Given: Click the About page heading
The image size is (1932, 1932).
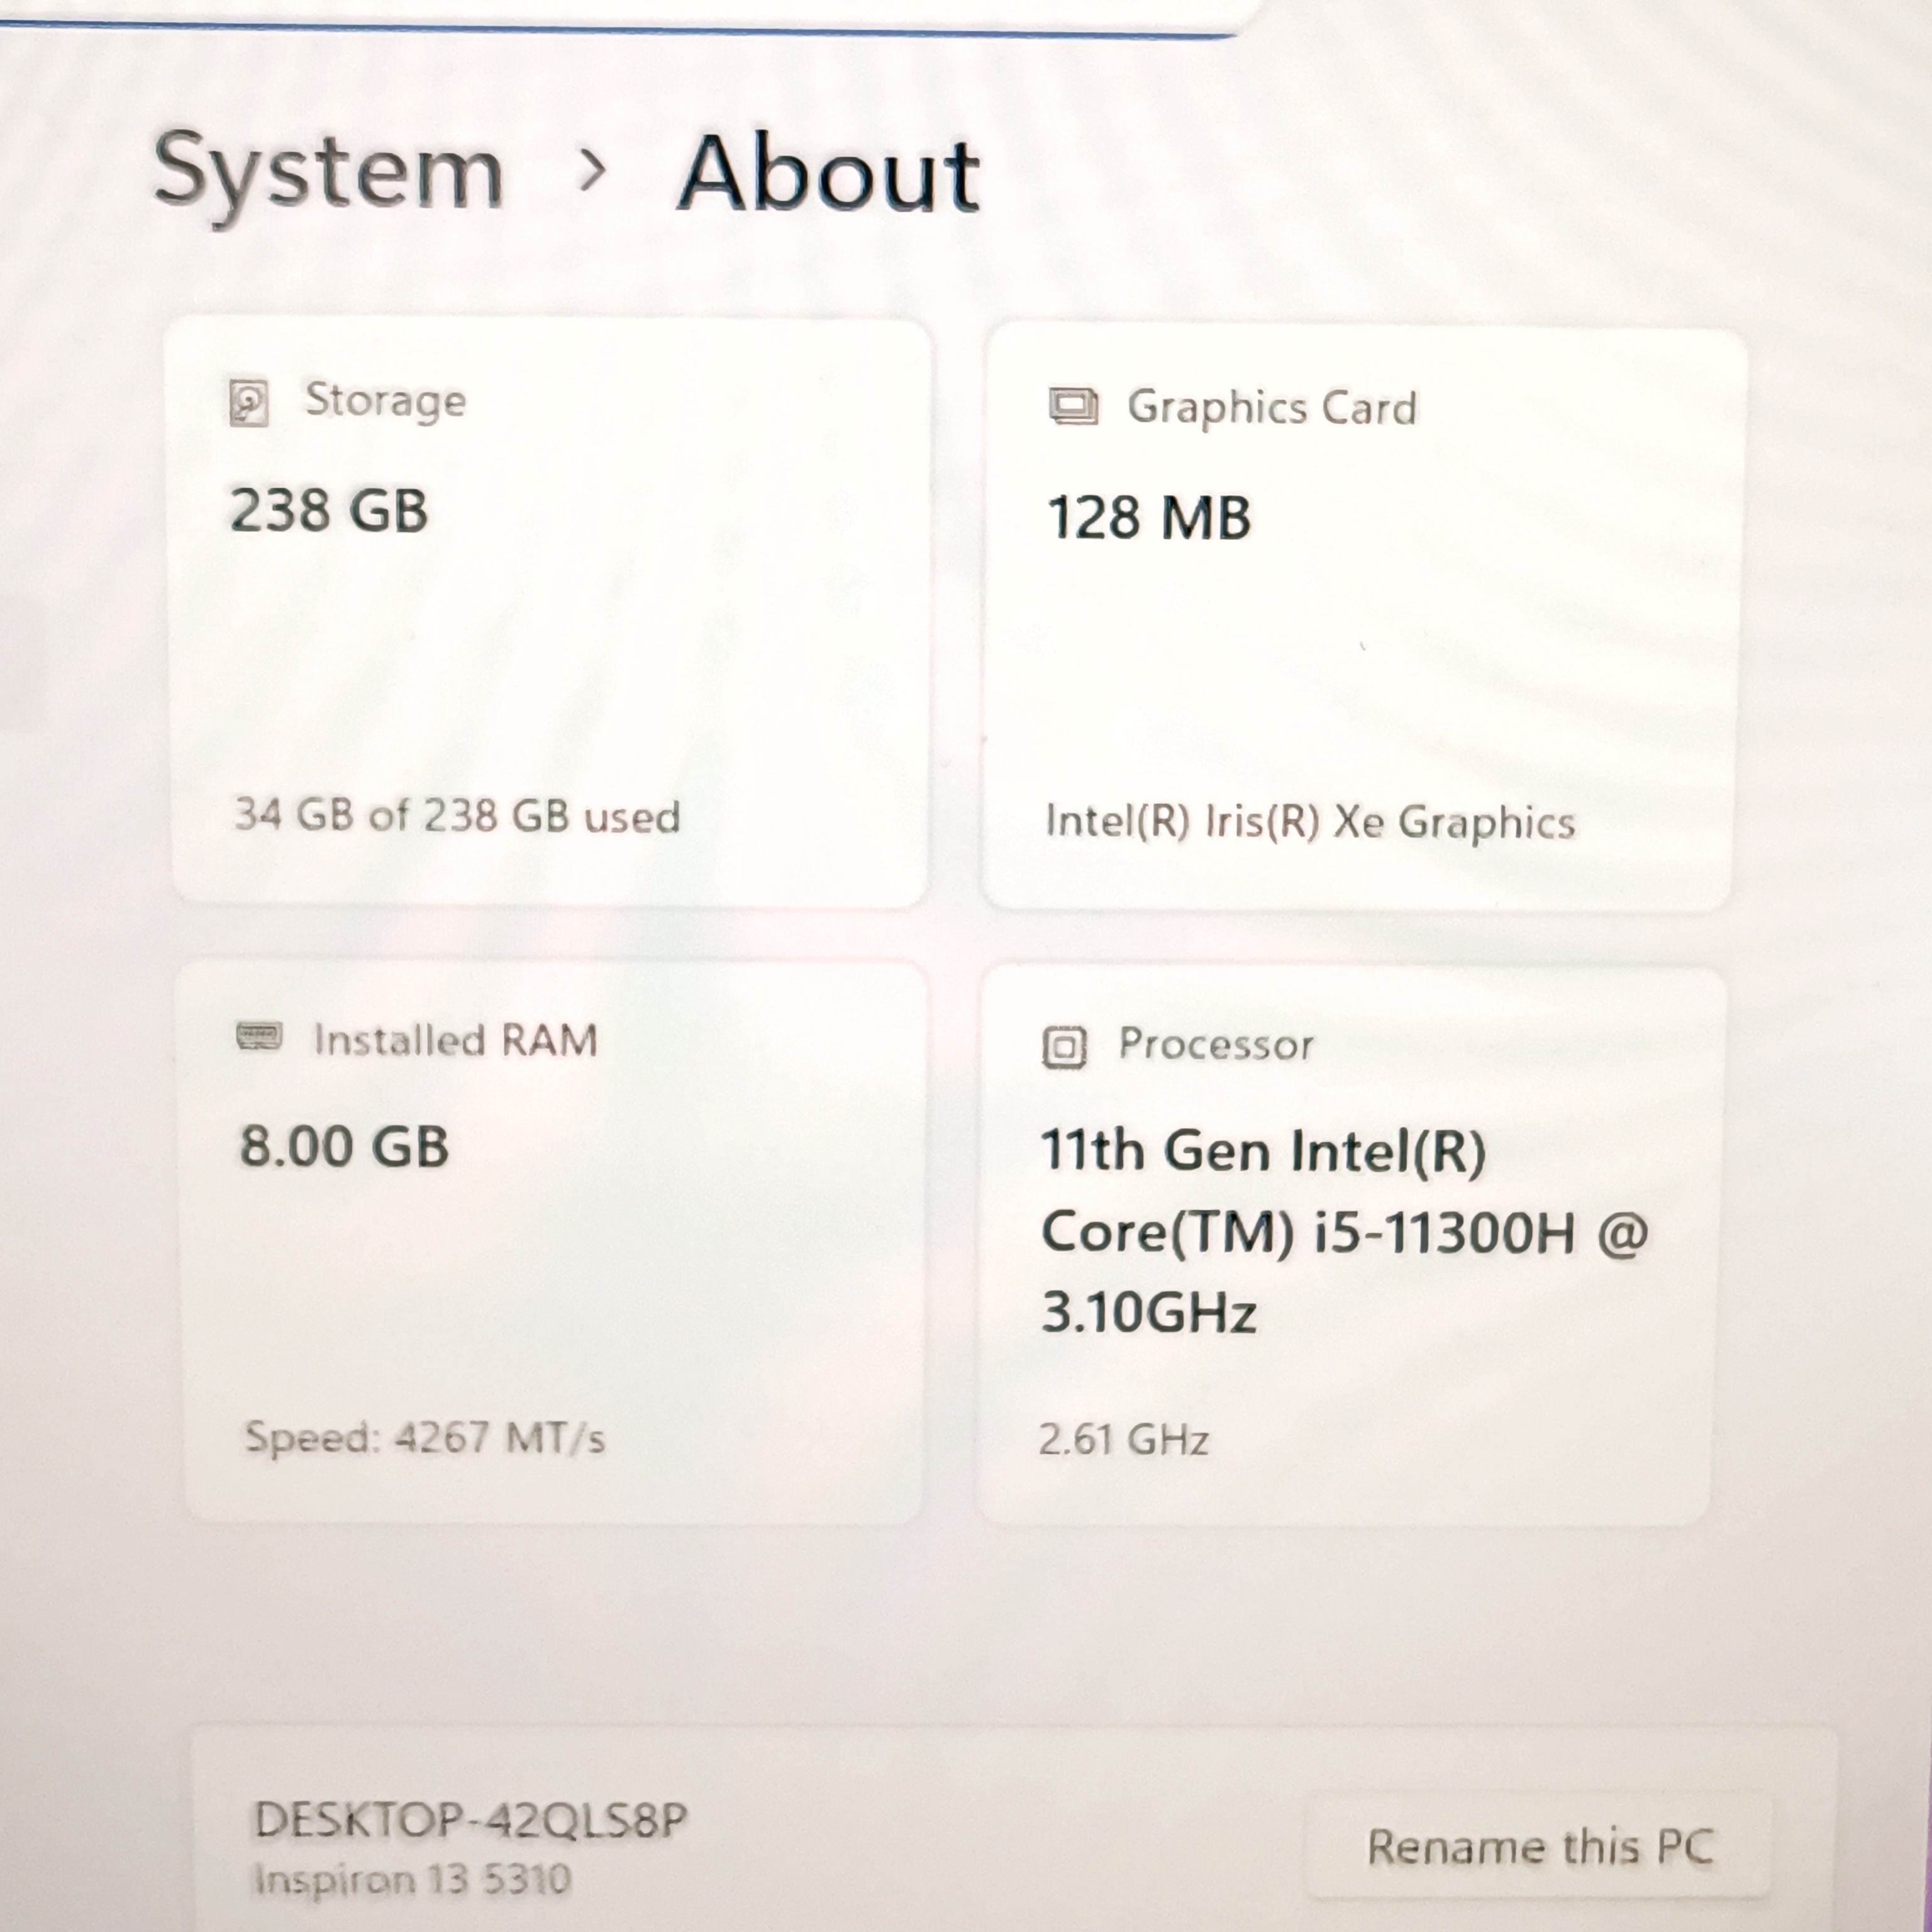Looking at the screenshot, I should point(828,174).
